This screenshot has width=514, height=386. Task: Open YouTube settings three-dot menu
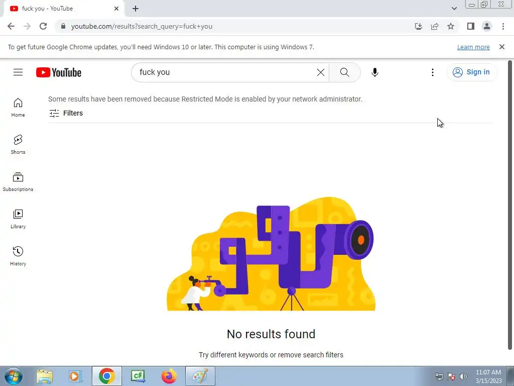[x=432, y=72]
